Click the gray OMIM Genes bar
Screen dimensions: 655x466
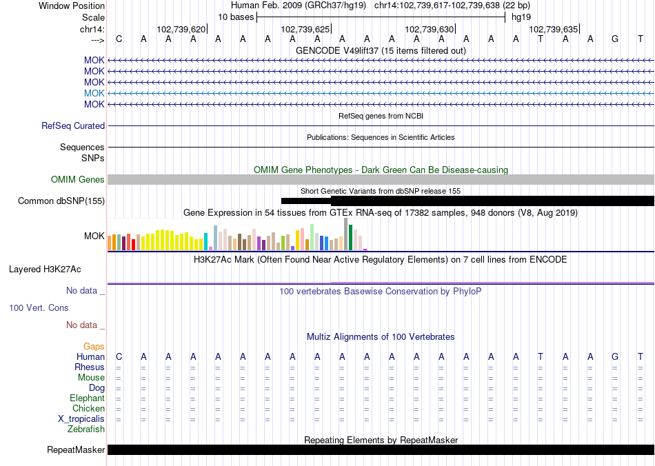click(381, 179)
